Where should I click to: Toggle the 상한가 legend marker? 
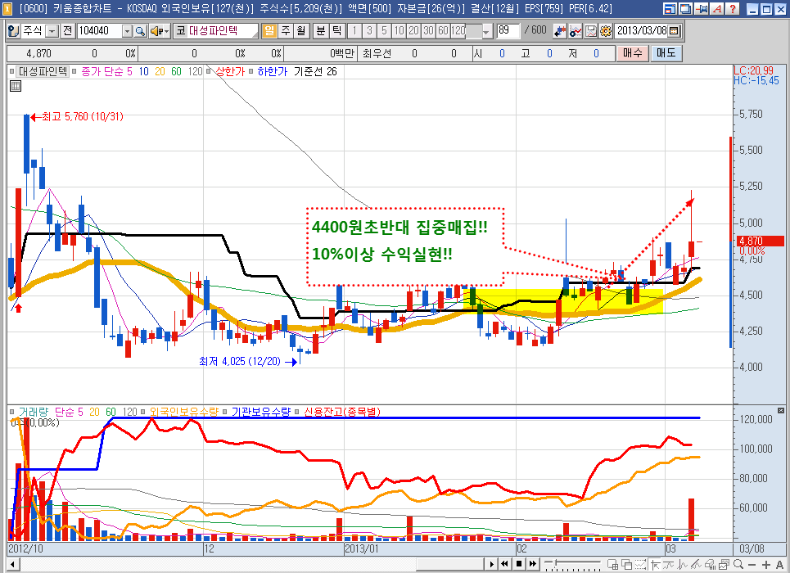click(209, 71)
